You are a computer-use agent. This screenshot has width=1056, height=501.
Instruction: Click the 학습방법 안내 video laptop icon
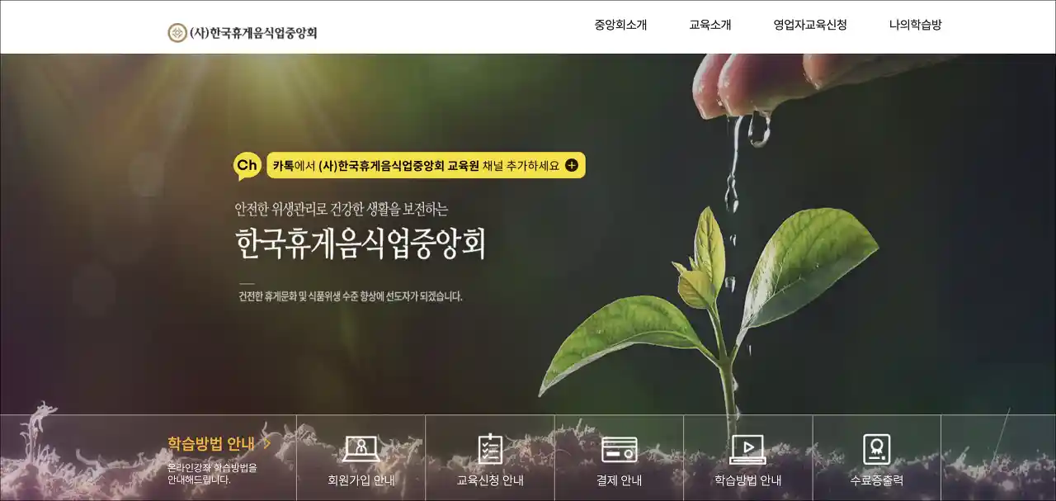point(747,449)
